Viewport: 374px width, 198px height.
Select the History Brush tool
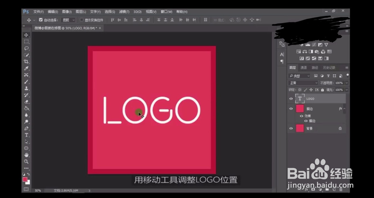26,95
